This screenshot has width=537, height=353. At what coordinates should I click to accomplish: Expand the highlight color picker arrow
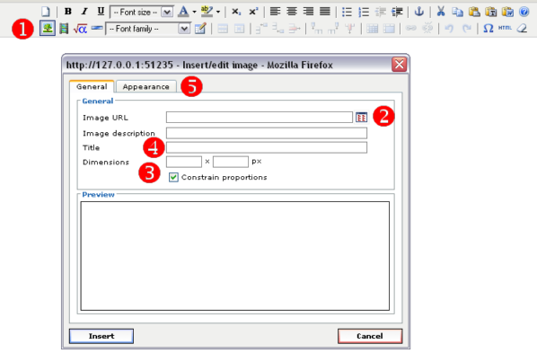[x=218, y=12]
